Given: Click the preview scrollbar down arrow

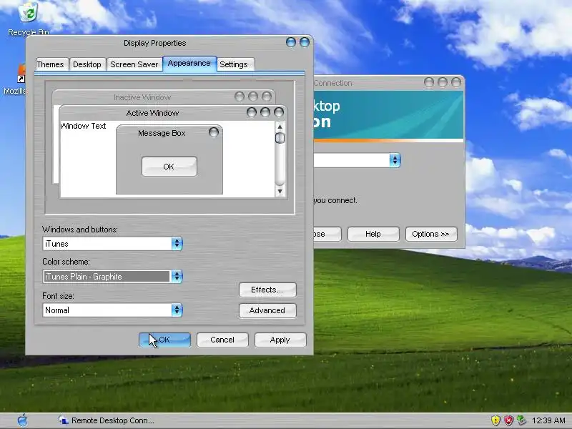Looking at the screenshot, I should tap(280, 191).
